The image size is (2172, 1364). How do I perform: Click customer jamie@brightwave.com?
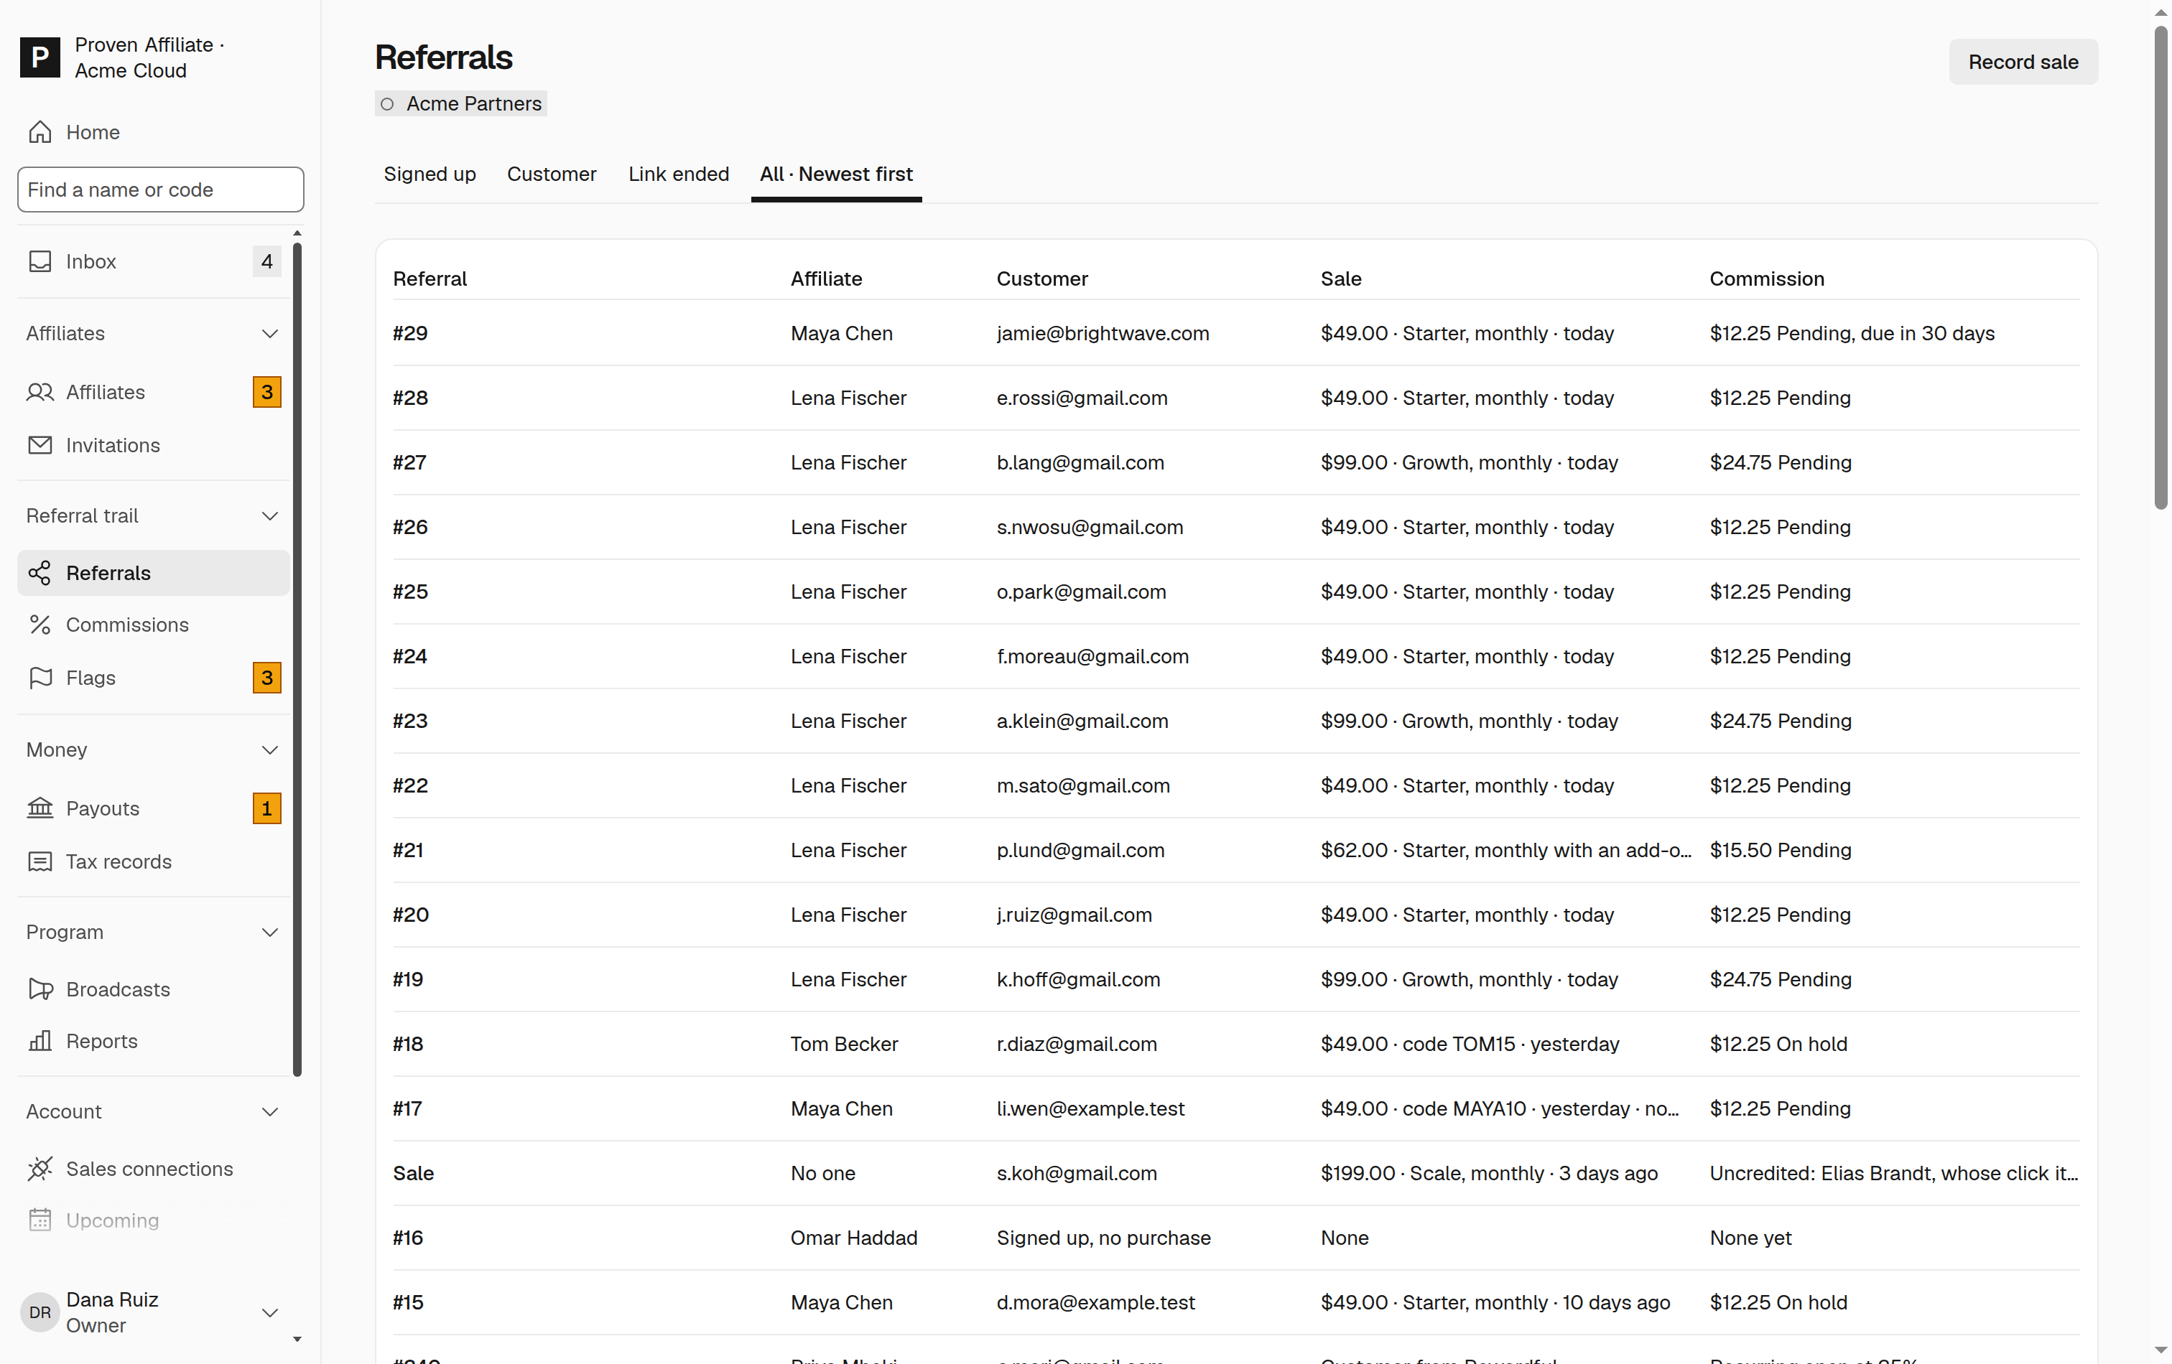point(1103,334)
